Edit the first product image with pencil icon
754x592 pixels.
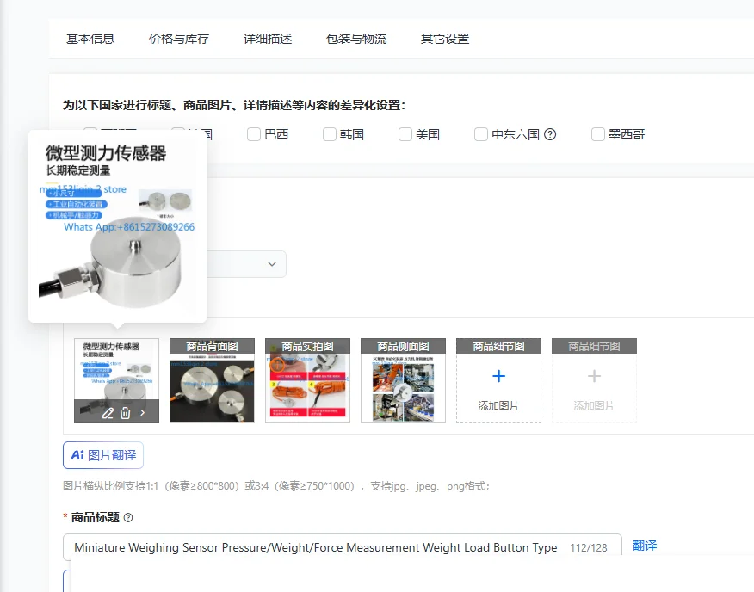tap(108, 413)
